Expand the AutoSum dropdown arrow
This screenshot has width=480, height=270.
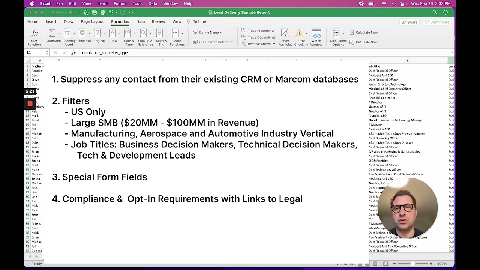(59, 33)
